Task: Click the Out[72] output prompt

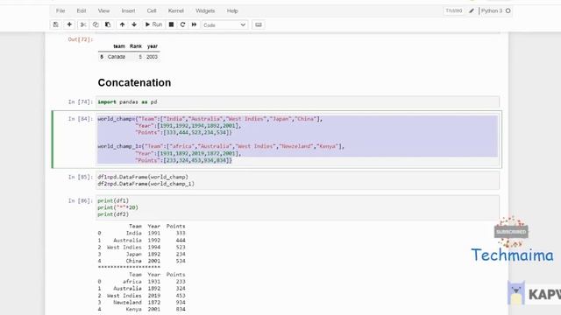Action: click(81, 39)
